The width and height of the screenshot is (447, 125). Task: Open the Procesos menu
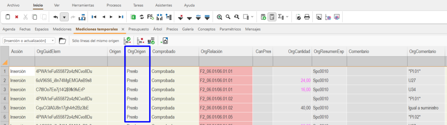pyautogui.click(x=114, y=5)
